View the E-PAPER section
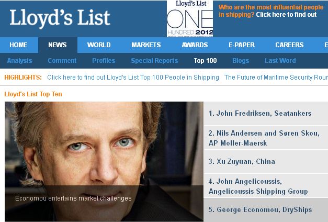This screenshot has width=328, height=222. pos(242,45)
